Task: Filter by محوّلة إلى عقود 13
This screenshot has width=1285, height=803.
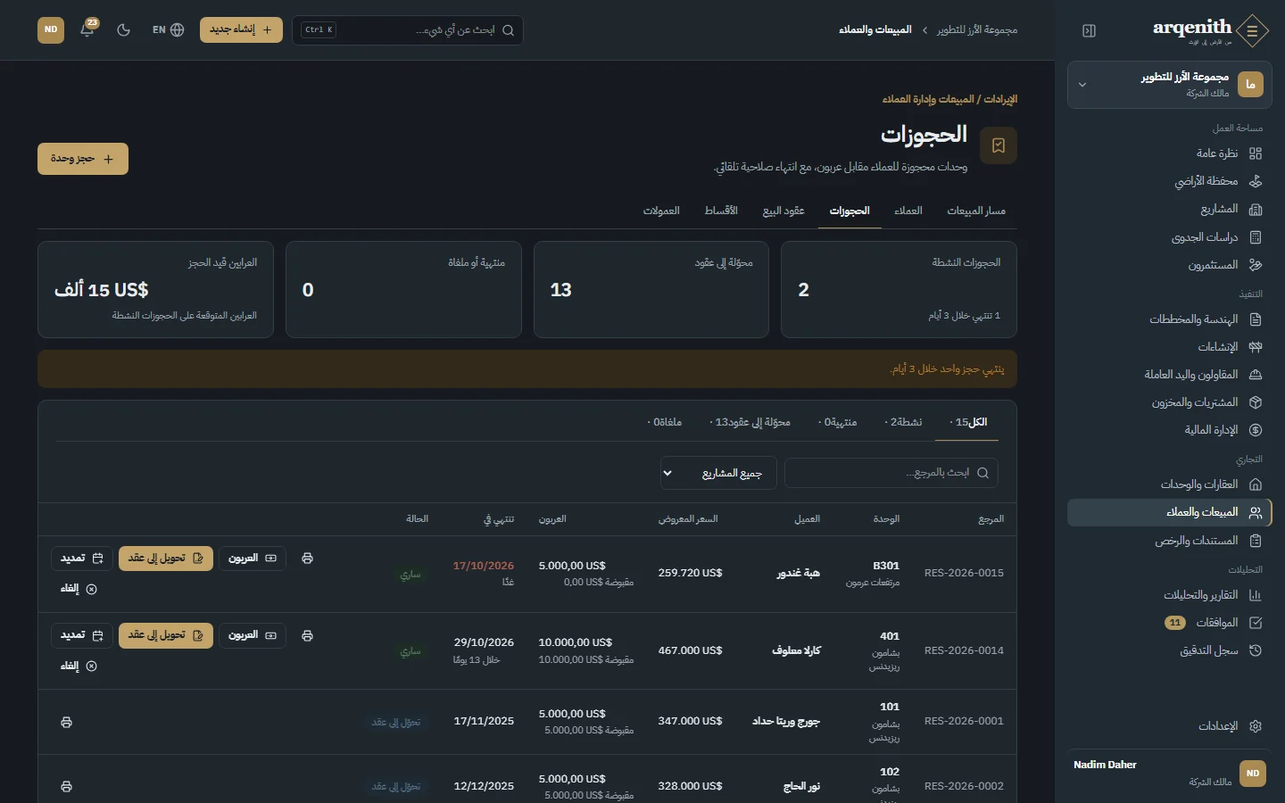Action: click(750, 422)
